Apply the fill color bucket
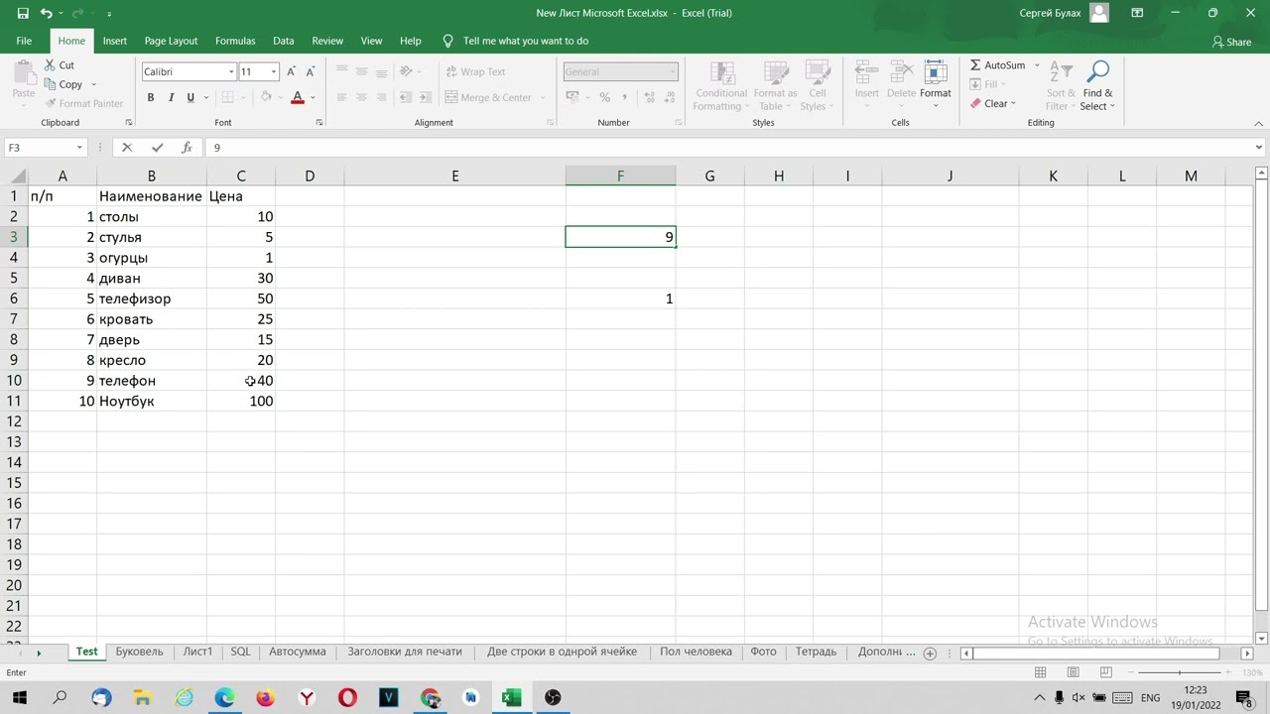Screen dimensions: 1270x714 click(265, 97)
